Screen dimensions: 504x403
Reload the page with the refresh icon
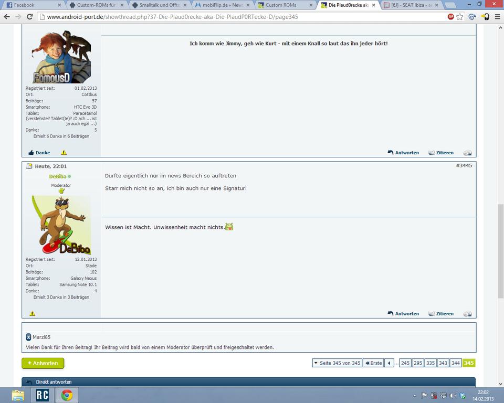[30, 17]
